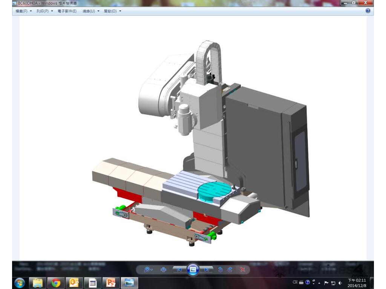Open the zoom magnifier control

148,269
